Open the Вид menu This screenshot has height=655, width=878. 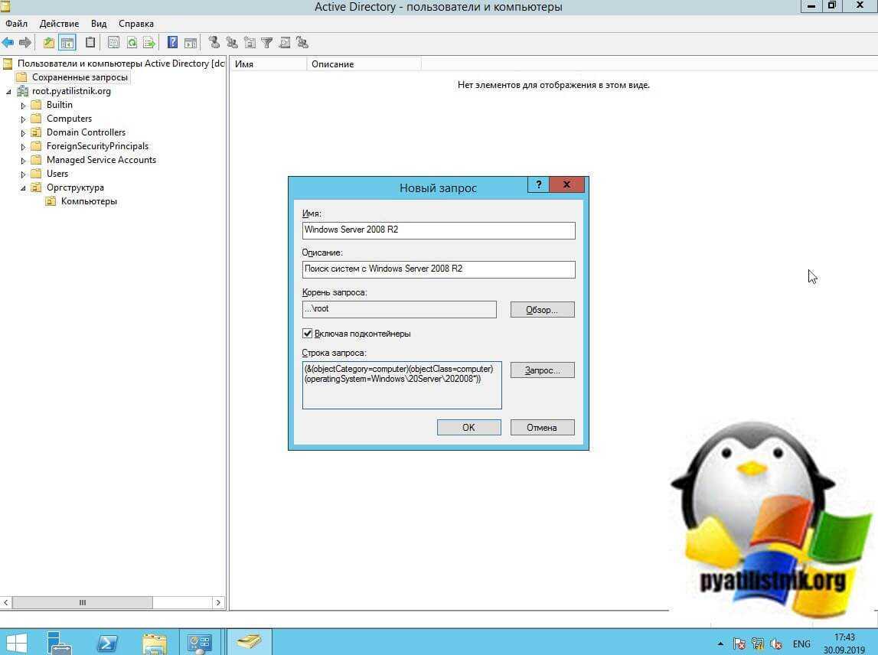coord(99,24)
